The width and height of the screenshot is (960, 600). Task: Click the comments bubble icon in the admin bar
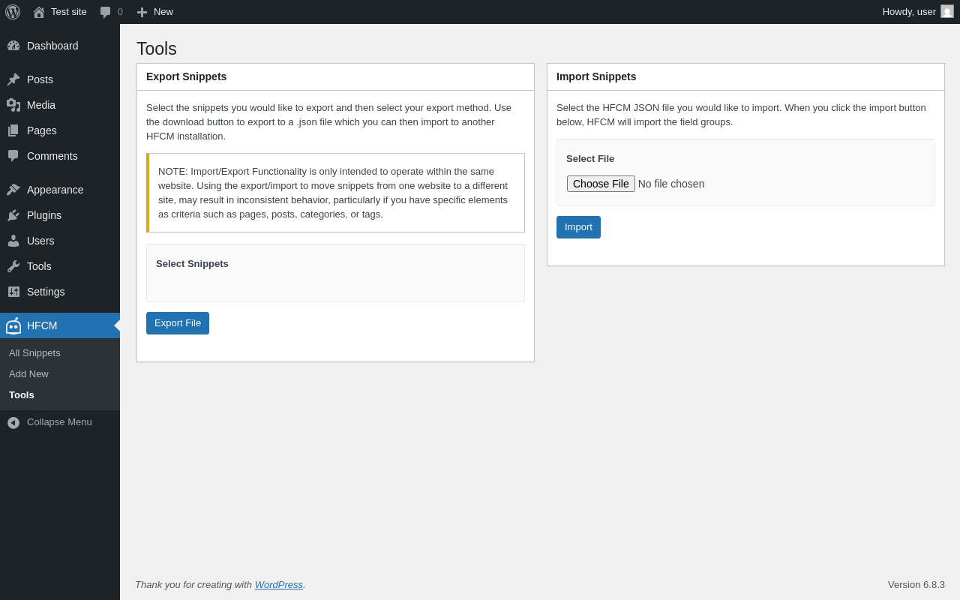point(106,12)
